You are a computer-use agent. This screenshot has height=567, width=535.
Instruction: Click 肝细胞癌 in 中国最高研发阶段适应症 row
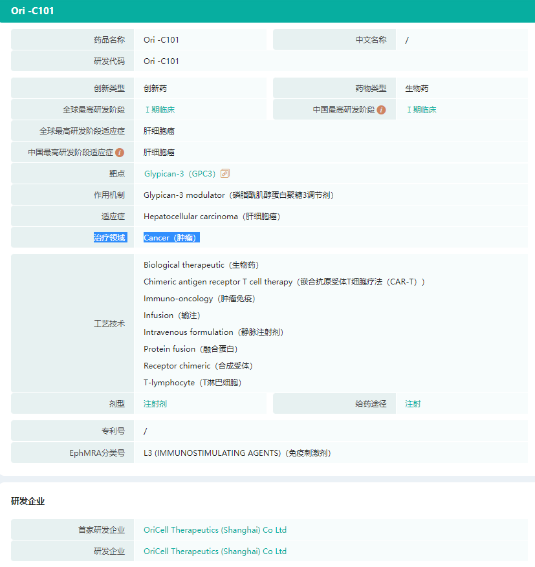pyautogui.click(x=159, y=152)
